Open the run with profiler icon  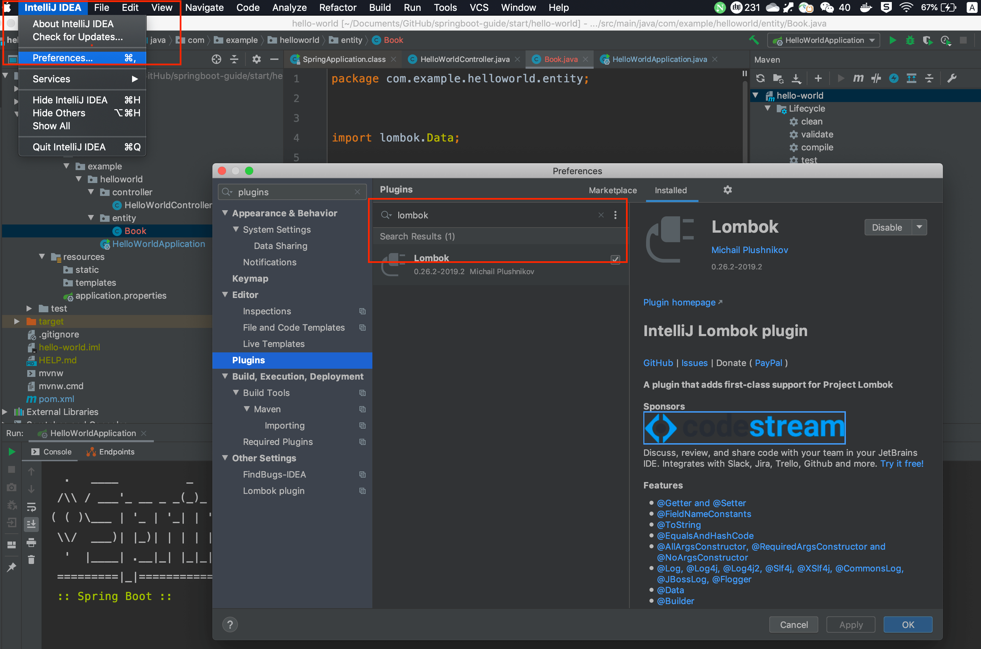click(x=945, y=40)
